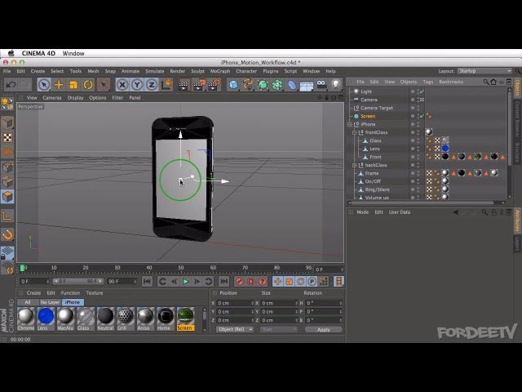Click the Undo arrow icon
Image resolution: width=522 pixels, height=392 pixels.
pyautogui.click(x=11, y=85)
